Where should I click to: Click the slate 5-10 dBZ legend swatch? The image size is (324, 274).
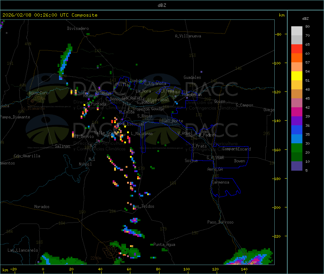pyautogui.click(x=297, y=166)
